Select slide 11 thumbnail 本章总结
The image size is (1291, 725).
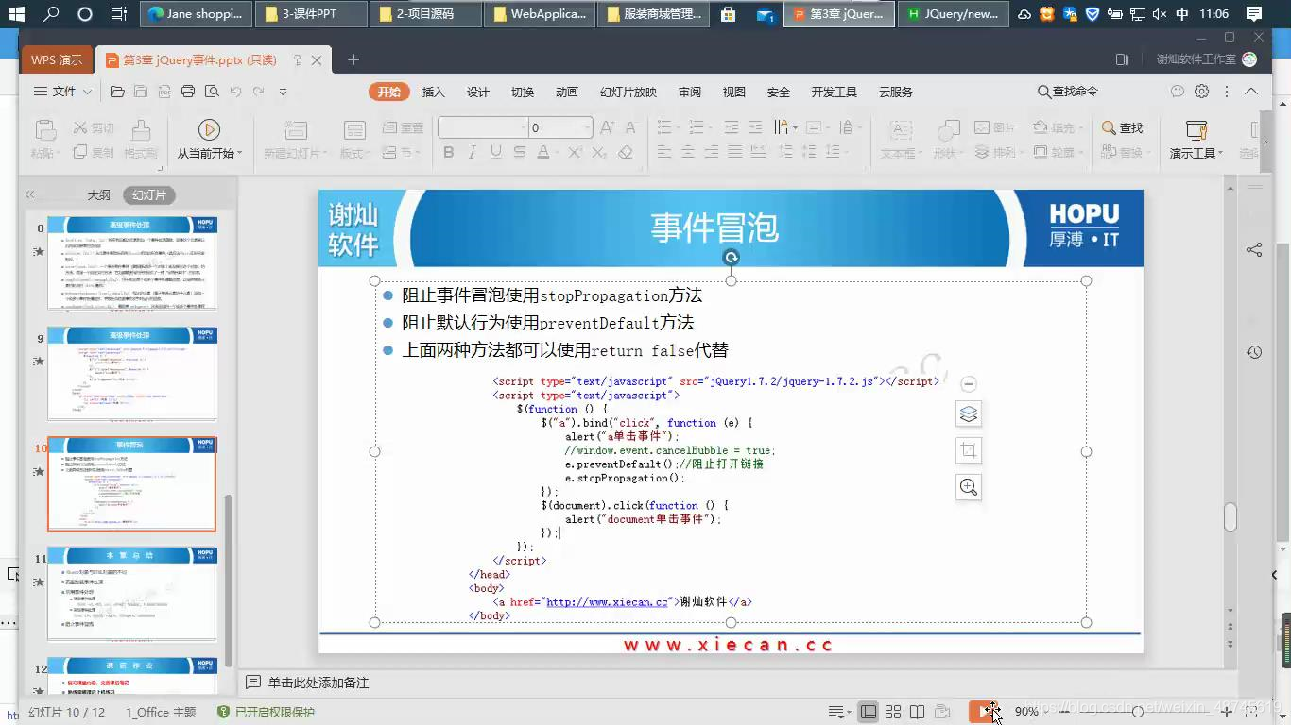coord(132,594)
